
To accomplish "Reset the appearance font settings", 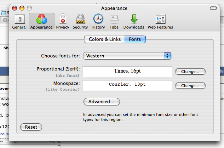I will pyautogui.click(x=31, y=127).
